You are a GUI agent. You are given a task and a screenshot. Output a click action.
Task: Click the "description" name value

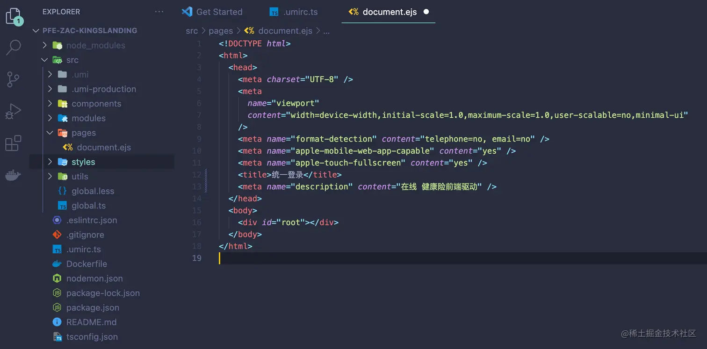pos(322,186)
